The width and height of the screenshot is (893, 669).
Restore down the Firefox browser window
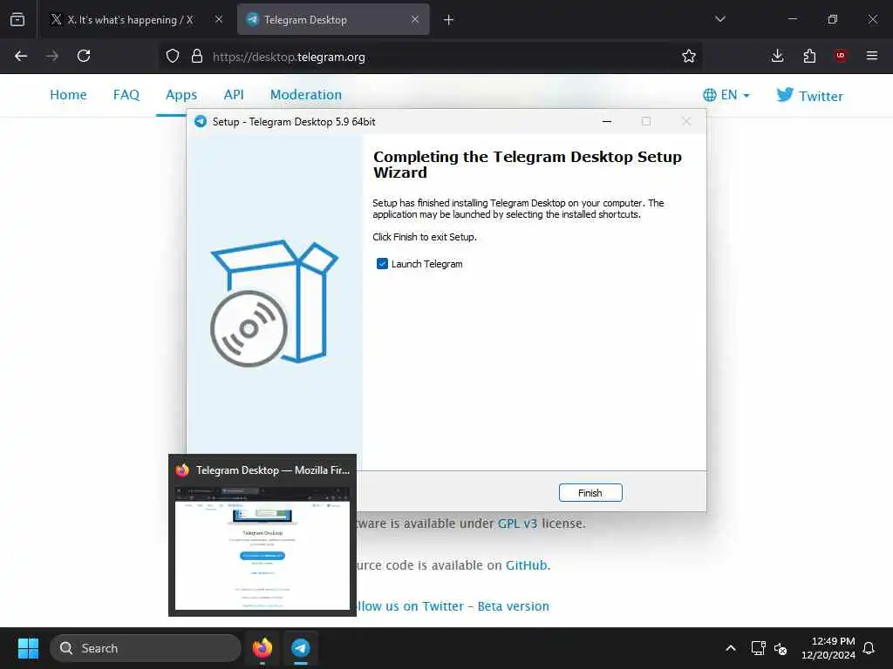point(832,19)
